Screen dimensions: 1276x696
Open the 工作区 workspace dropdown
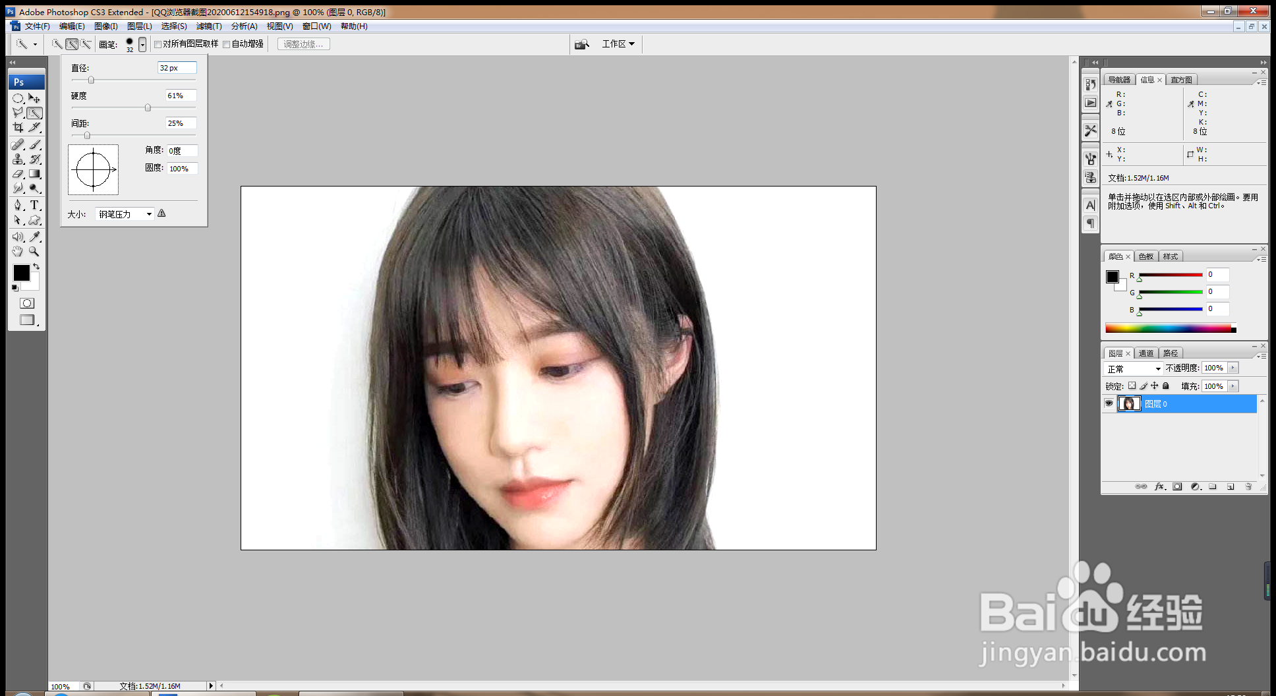tap(618, 44)
